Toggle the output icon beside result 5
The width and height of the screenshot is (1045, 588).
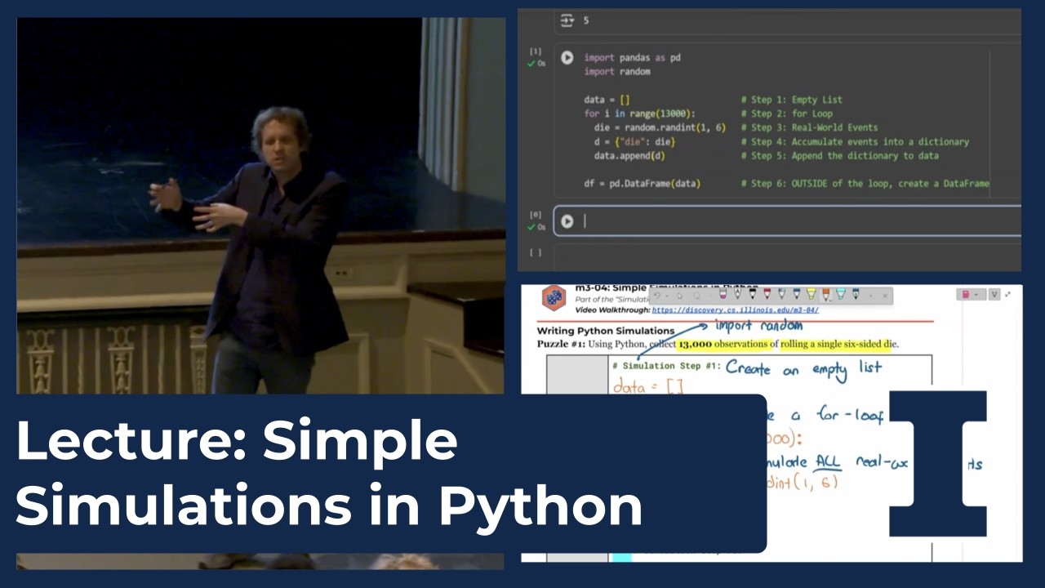tap(567, 20)
